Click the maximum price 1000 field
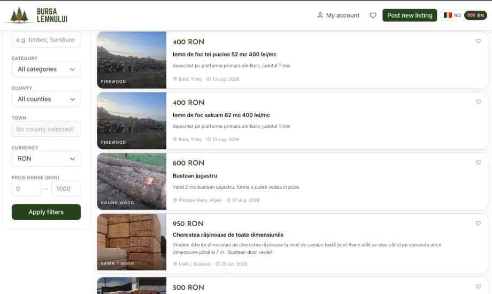 pyautogui.click(x=66, y=189)
